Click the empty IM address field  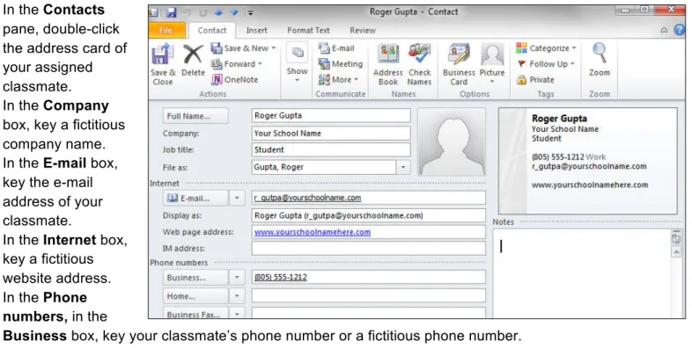[369, 248]
